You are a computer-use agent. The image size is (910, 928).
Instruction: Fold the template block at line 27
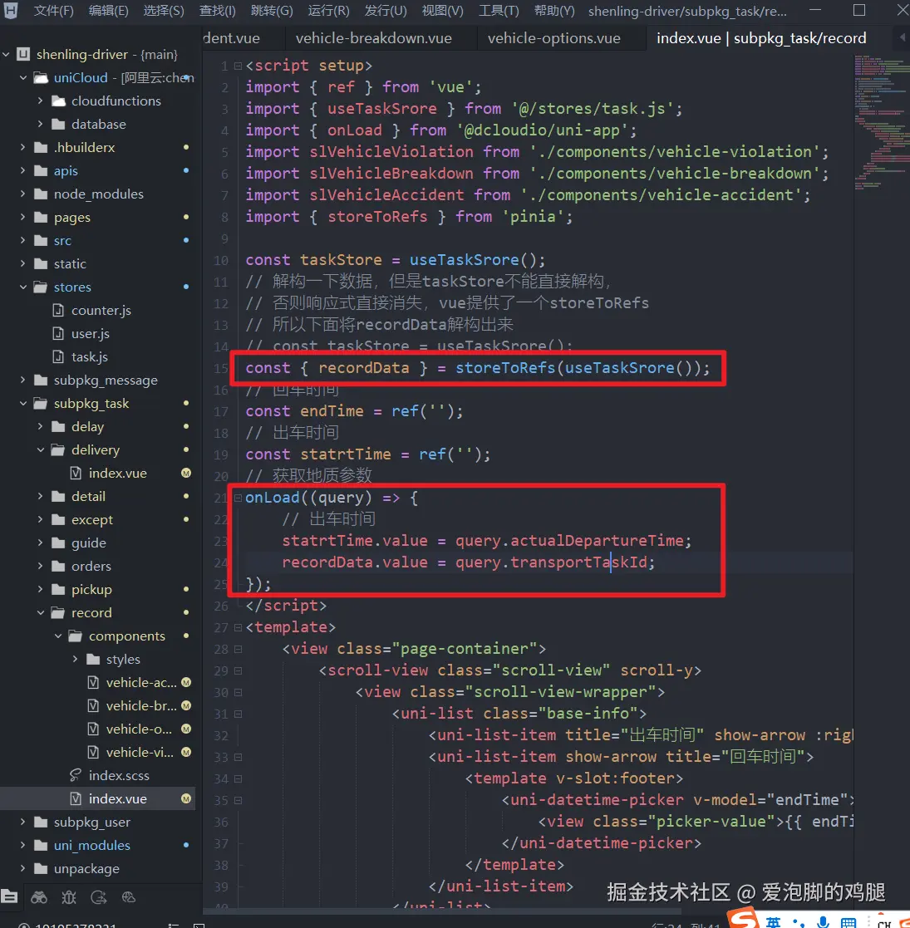[238, 627]
